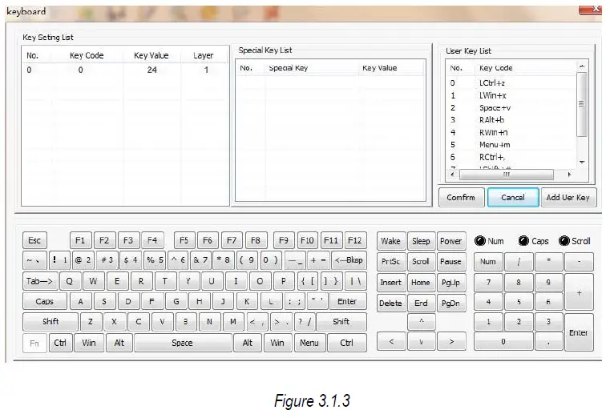Viewport: 610px width, 418px height.
Task: Select the up arrow key
Action: [422, 321]
